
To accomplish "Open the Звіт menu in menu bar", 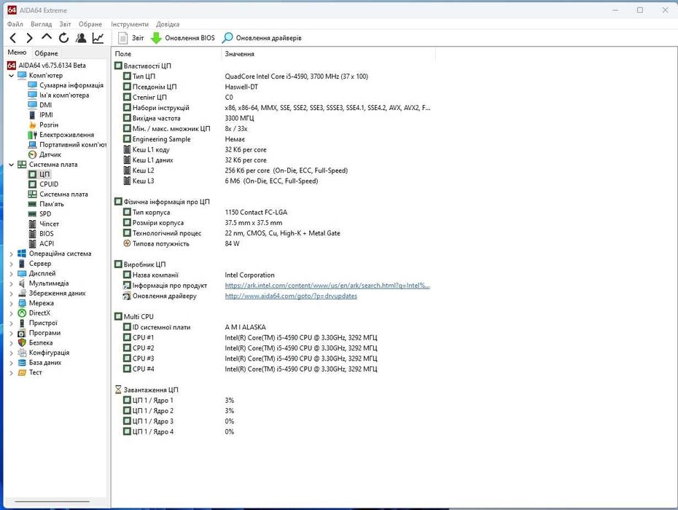I will pos(66,24).
